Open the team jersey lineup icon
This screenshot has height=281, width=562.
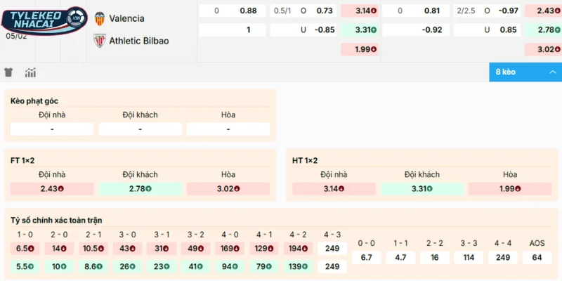pos(8,72)
